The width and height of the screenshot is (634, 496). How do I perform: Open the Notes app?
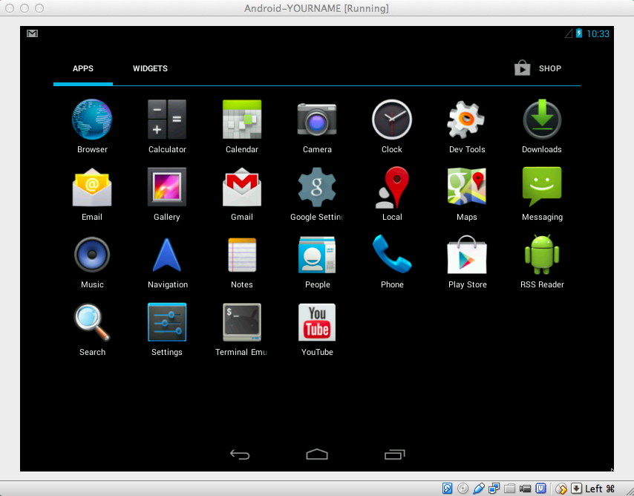tap(242, 262)
